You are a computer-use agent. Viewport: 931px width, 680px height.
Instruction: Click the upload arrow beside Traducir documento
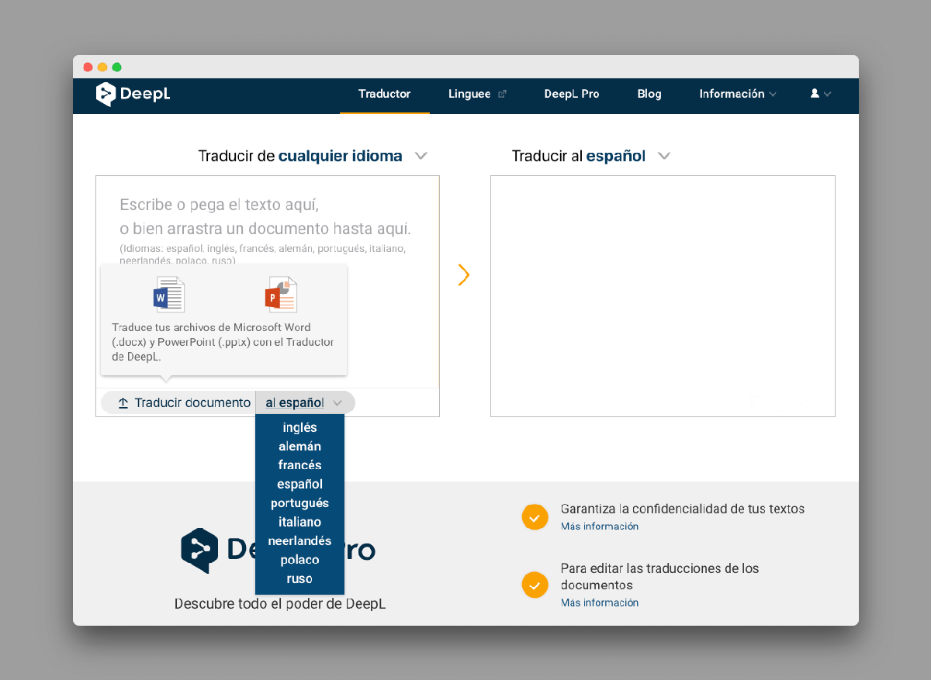123,402
